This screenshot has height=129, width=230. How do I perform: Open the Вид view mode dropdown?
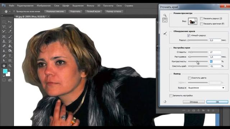193,21
